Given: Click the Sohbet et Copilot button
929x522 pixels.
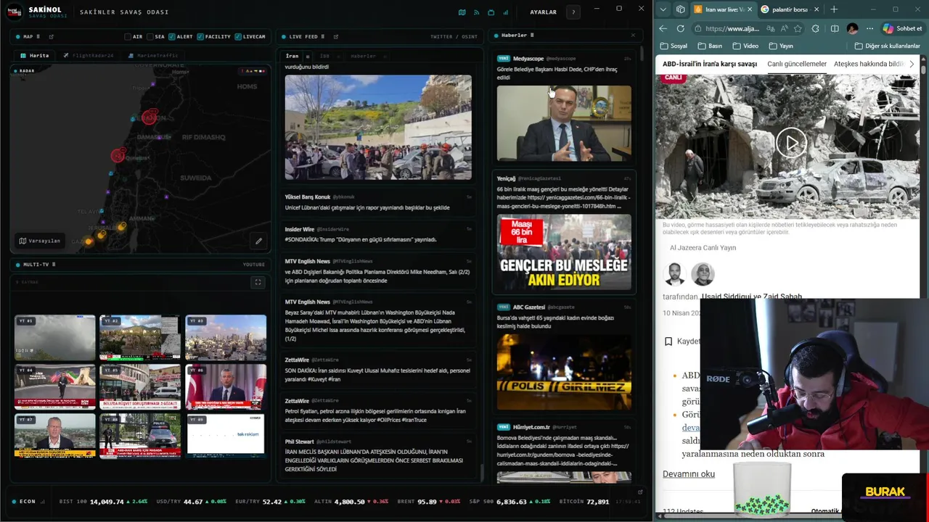Looking at the screenshot, I should point(902,28).
